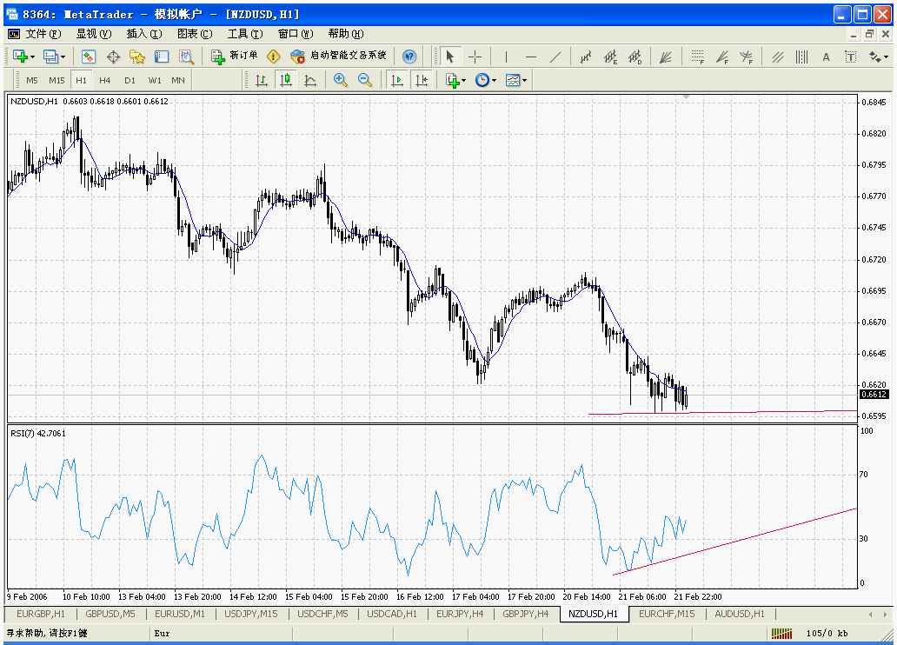
Task: Select the Gann fan tool
Action: coord(665,57)
